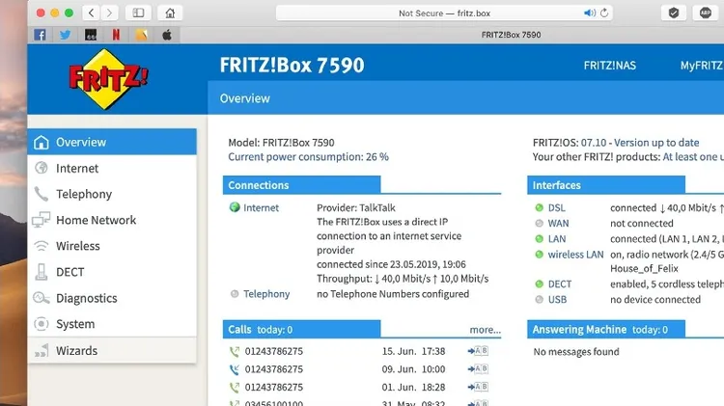Viewport: 724px width, 406px height.
Task: Open the Apple bookmark icon
Action: coord(167,35)
